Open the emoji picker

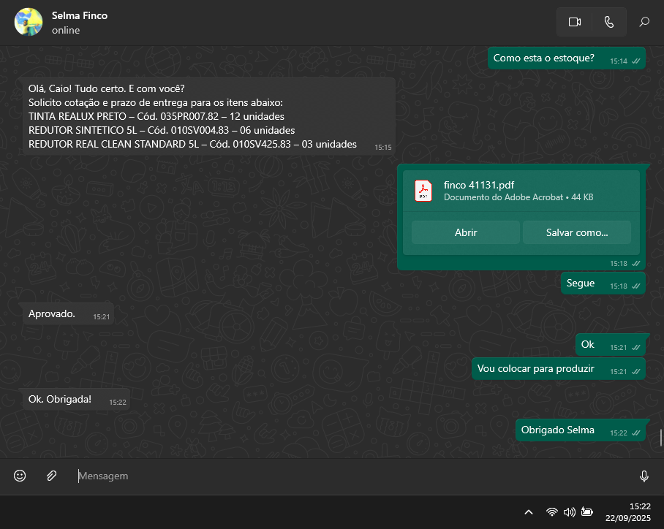[x=20, y=476]
